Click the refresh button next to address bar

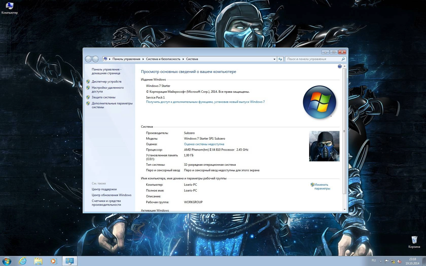coord(280,59)
